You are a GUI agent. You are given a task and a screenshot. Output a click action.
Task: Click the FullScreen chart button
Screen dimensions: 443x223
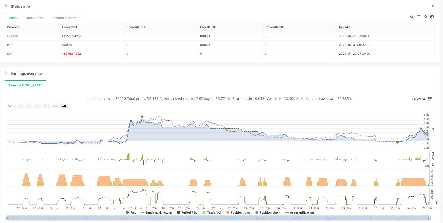coord(417,99)
